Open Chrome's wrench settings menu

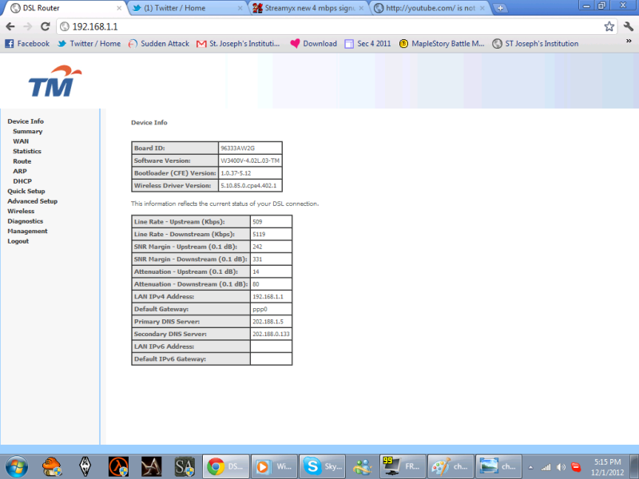point(627,26)
